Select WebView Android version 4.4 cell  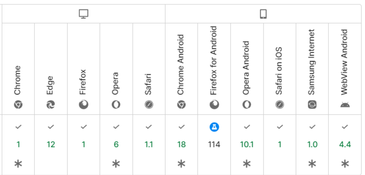coord(345,145)
